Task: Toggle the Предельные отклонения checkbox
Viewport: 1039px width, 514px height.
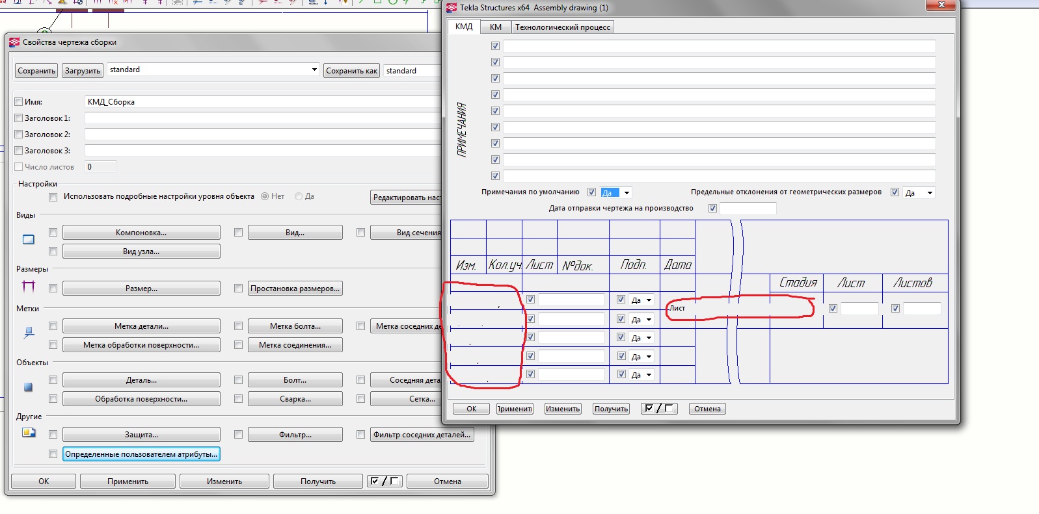Action: click(895, 192)
